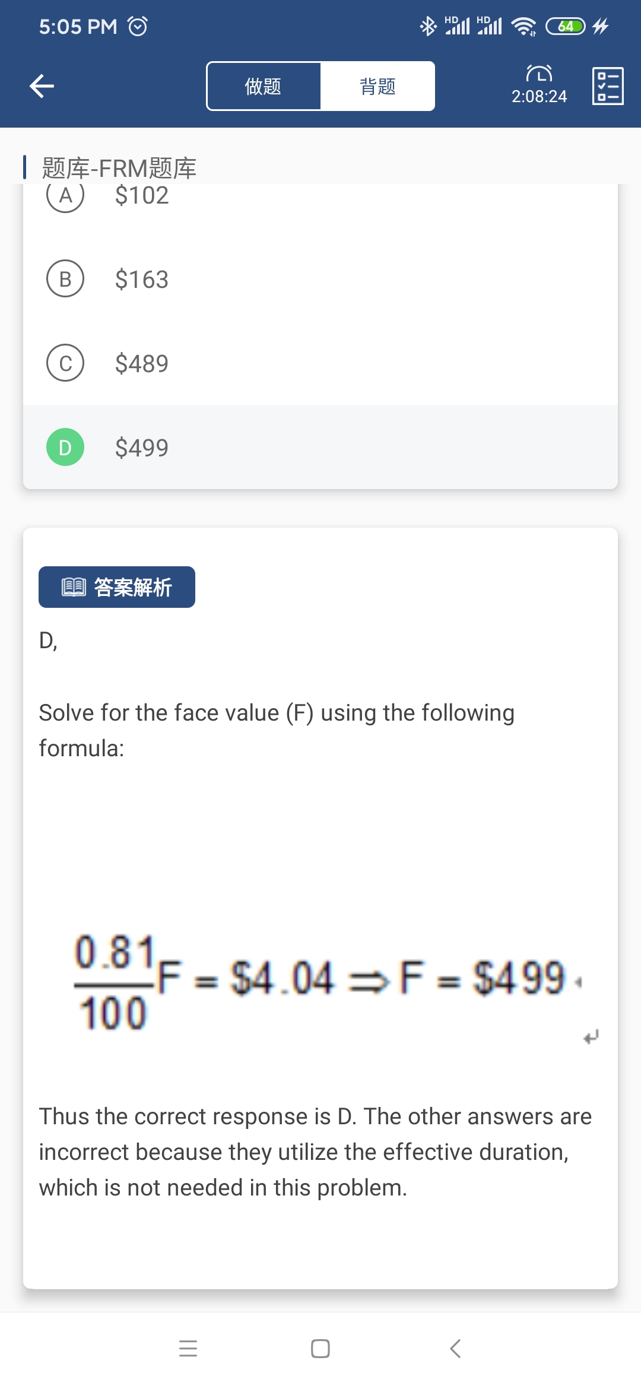Switch to the 做题 tab
This screenshot has height=1389, width=641.
pos(264,87)
